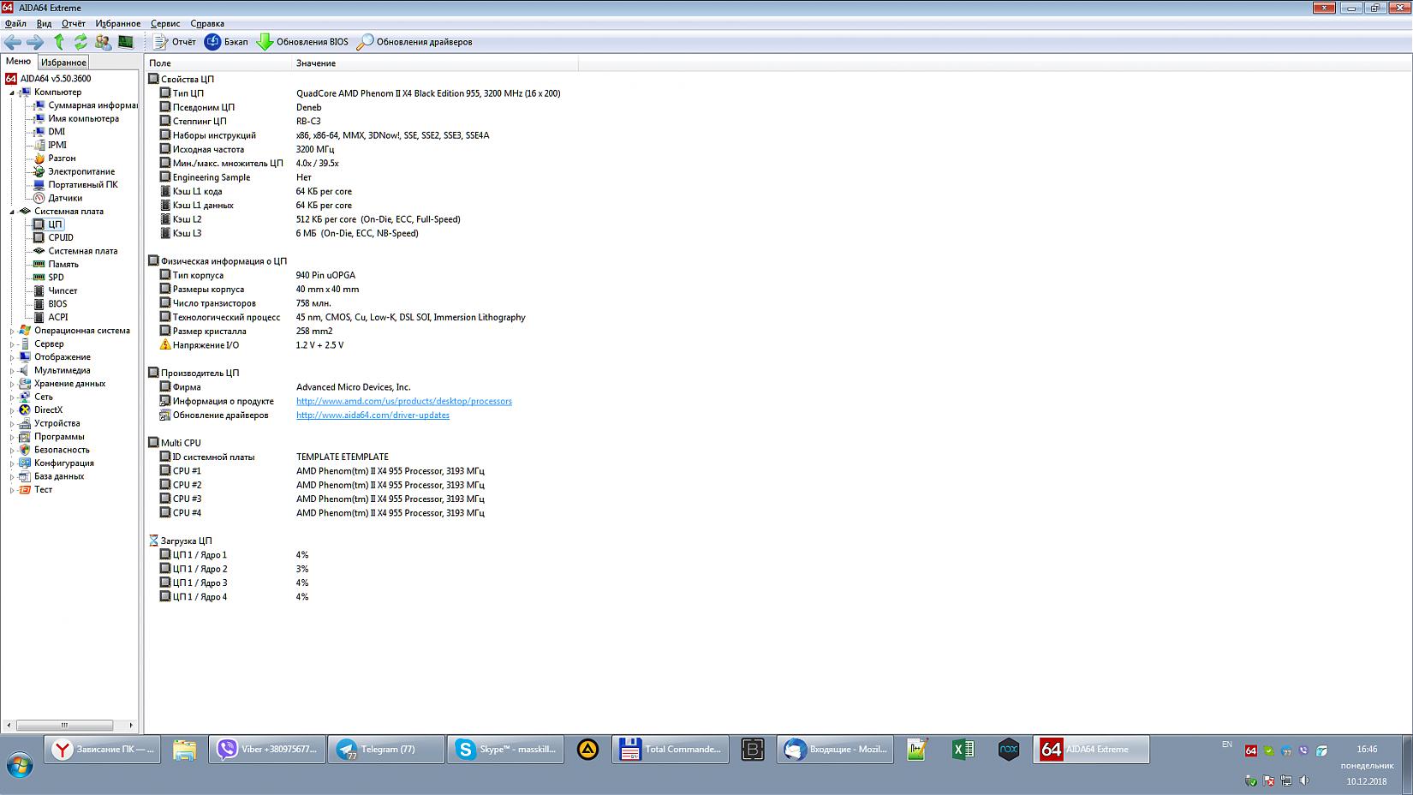Click the left panel horizontal scrollbar
The image size is (1413, 795).
pos(64,725)
